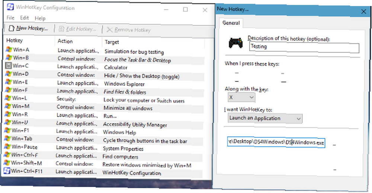Select the 'Find computers' target cell

pyautogui.click(x=120, y=157)
